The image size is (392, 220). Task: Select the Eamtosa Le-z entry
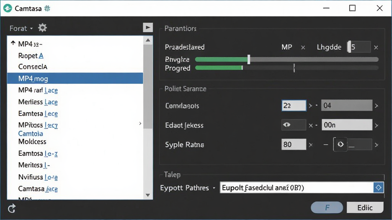pyautogui.click(x=38, y=153)
